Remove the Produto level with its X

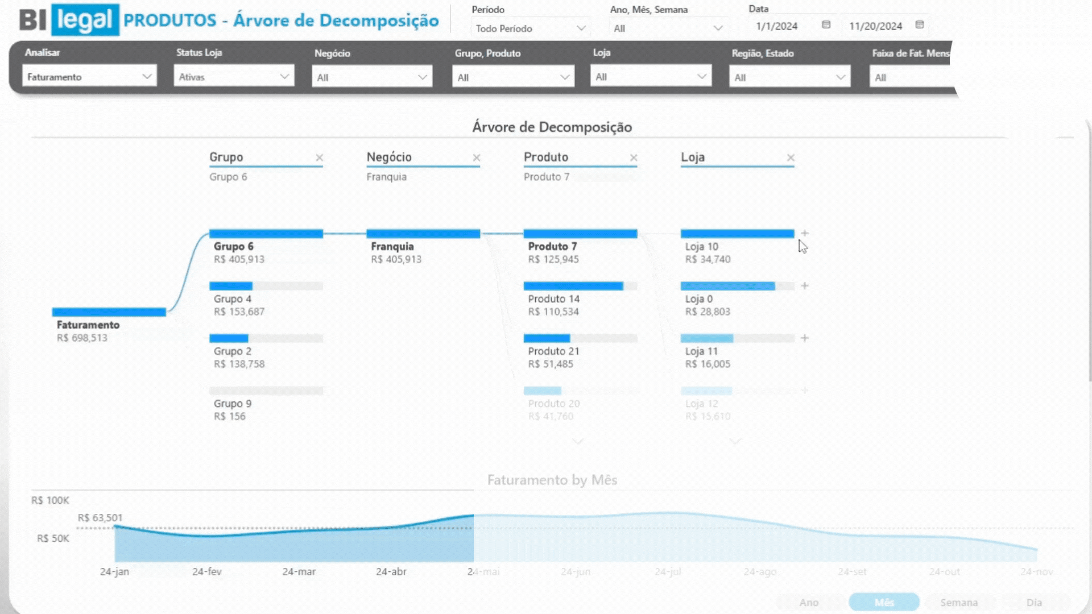point(634,158)
